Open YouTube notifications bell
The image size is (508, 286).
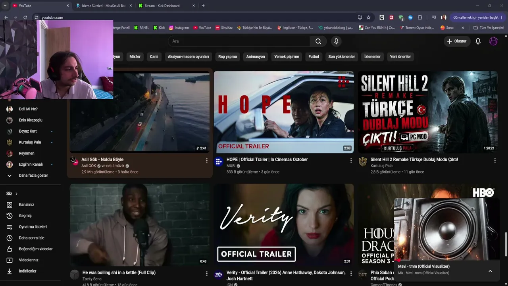pos(478,41)
